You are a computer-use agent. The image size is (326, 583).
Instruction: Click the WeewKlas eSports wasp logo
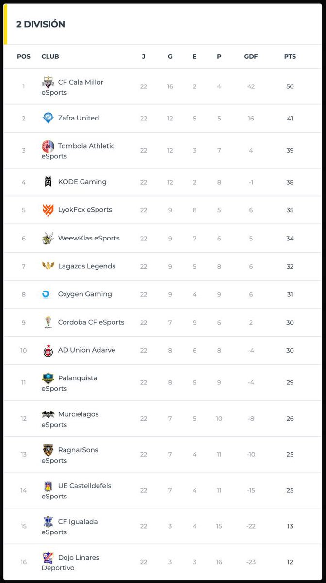click(x=48, y=238)
